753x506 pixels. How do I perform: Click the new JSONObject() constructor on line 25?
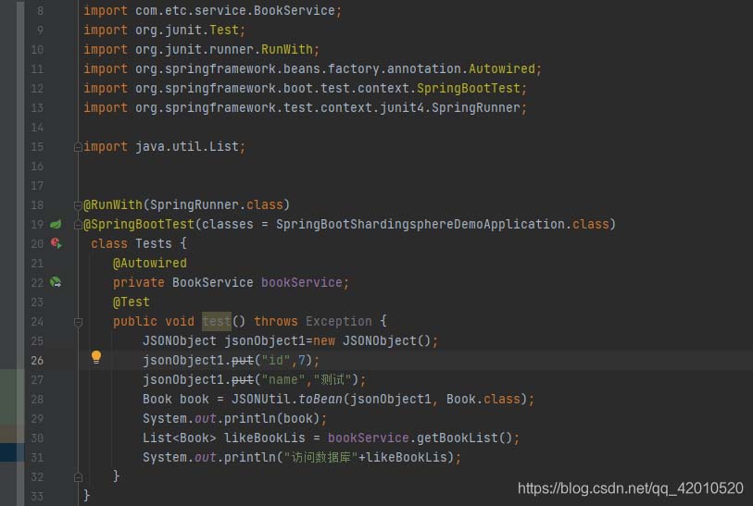(371, 340)
